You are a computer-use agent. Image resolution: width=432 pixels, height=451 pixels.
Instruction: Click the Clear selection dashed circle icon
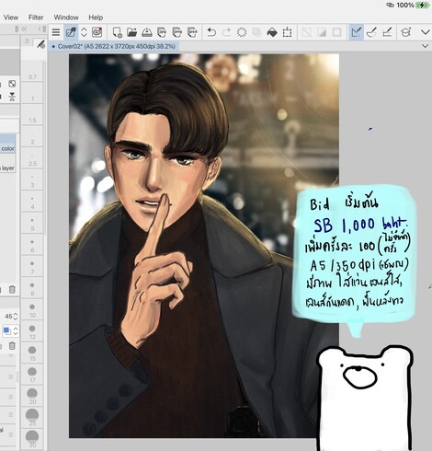pyautogui.click(x=242, y=32)
